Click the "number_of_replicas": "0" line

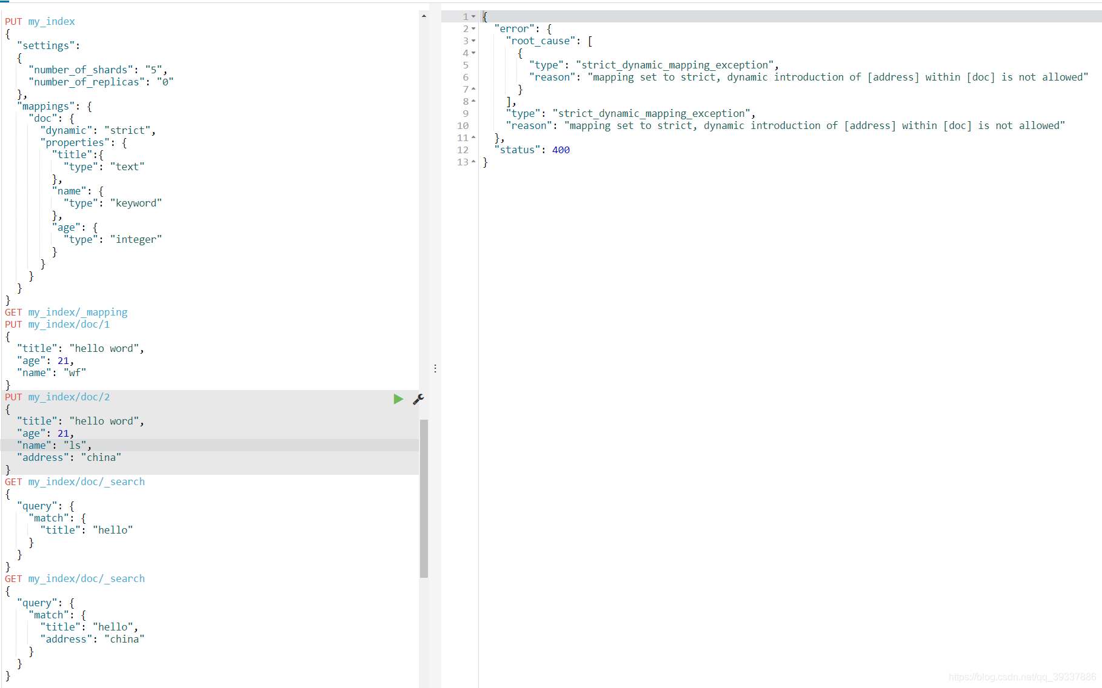[x=101, y=82]
